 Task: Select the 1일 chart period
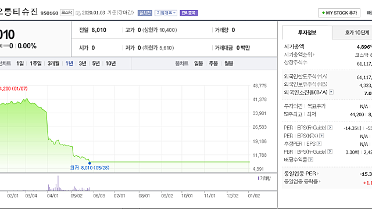[20, 63]
